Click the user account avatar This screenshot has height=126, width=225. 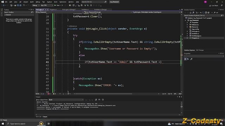pyautogui.click(x=205, y=2)
